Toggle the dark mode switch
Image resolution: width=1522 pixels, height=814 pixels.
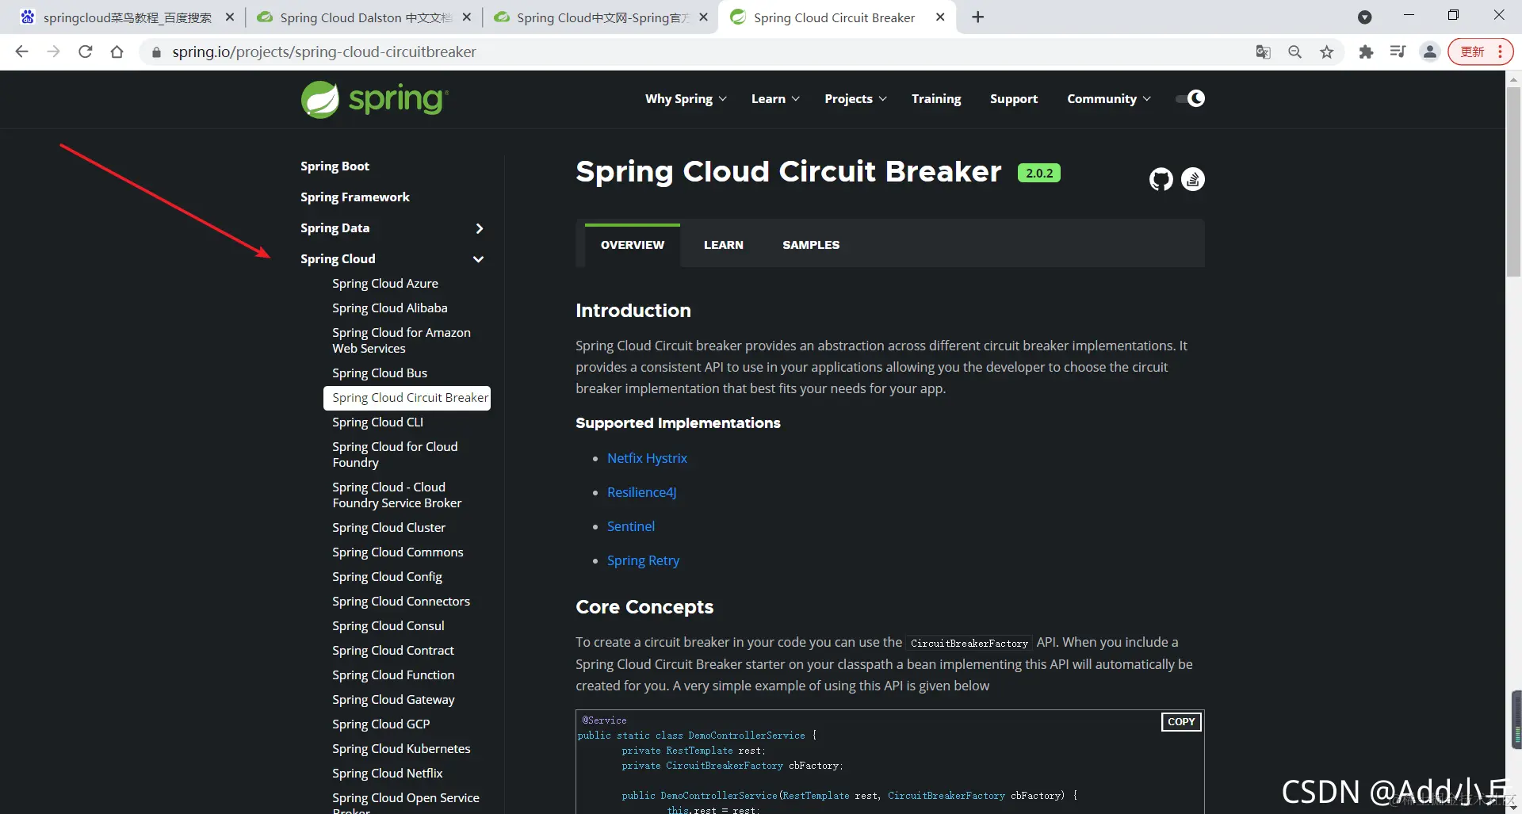(x=1190, y=98)
